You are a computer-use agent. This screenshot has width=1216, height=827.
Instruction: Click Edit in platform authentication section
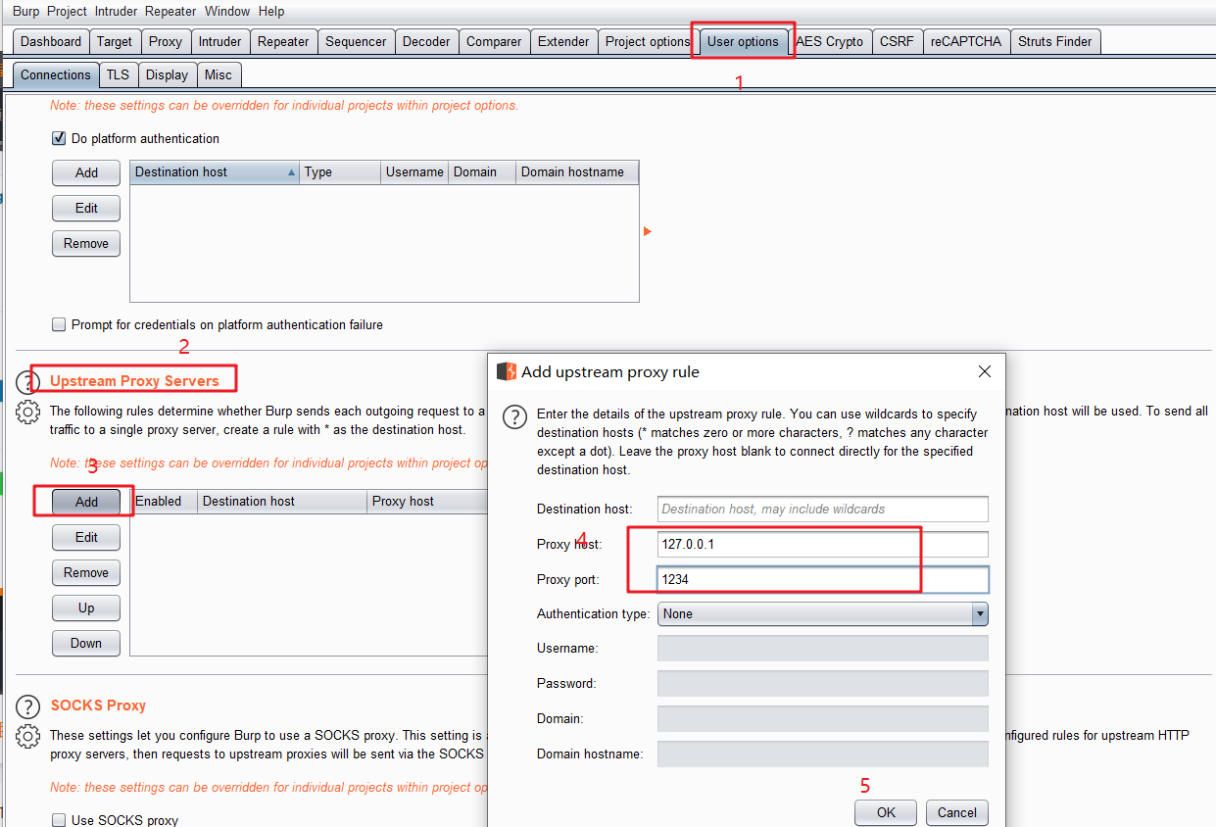pos(86,208)
